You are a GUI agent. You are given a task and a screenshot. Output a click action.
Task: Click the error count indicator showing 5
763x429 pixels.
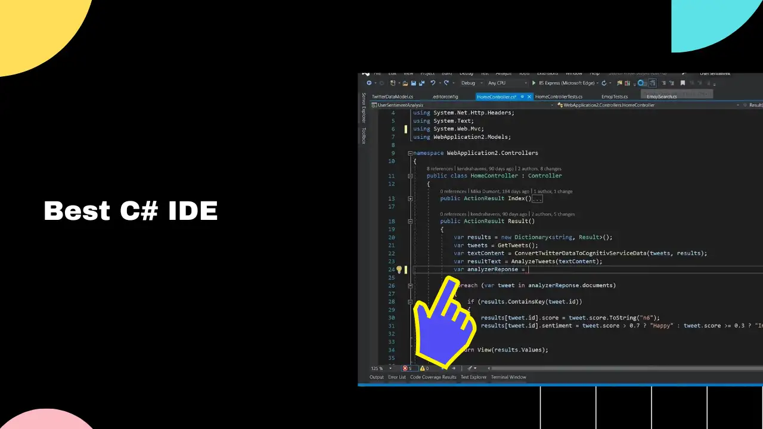[x=410, y=368]
